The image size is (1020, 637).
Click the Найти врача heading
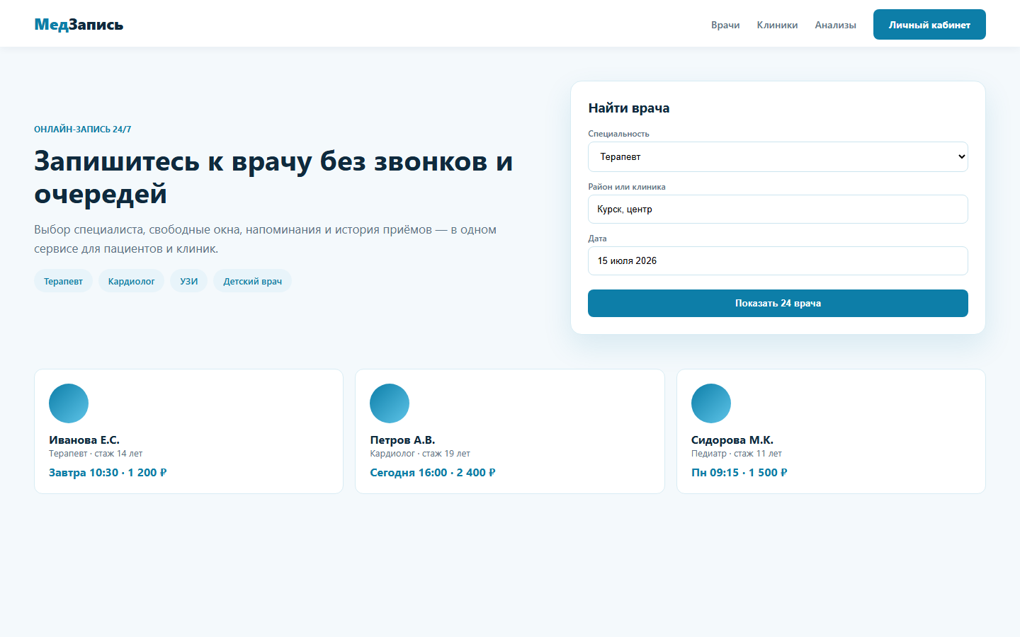[x=629, y=108]
